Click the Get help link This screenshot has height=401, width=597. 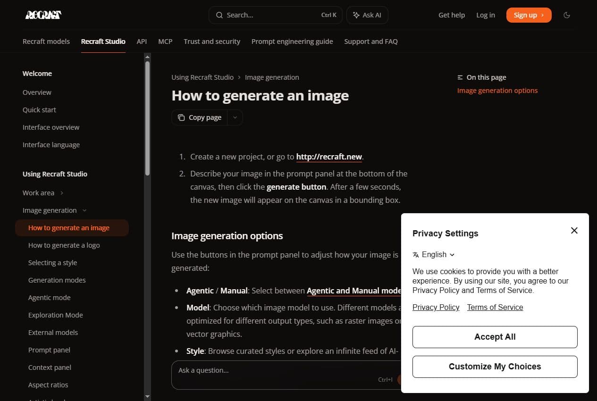point(452,15)
